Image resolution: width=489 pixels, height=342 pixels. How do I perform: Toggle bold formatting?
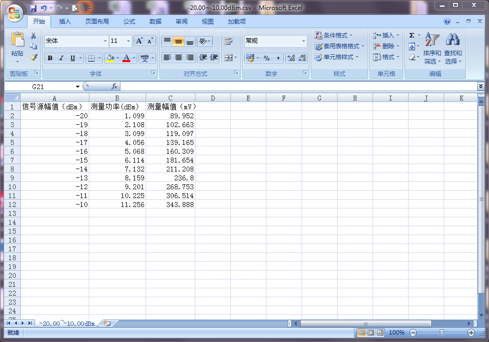(x=50, y=58)
